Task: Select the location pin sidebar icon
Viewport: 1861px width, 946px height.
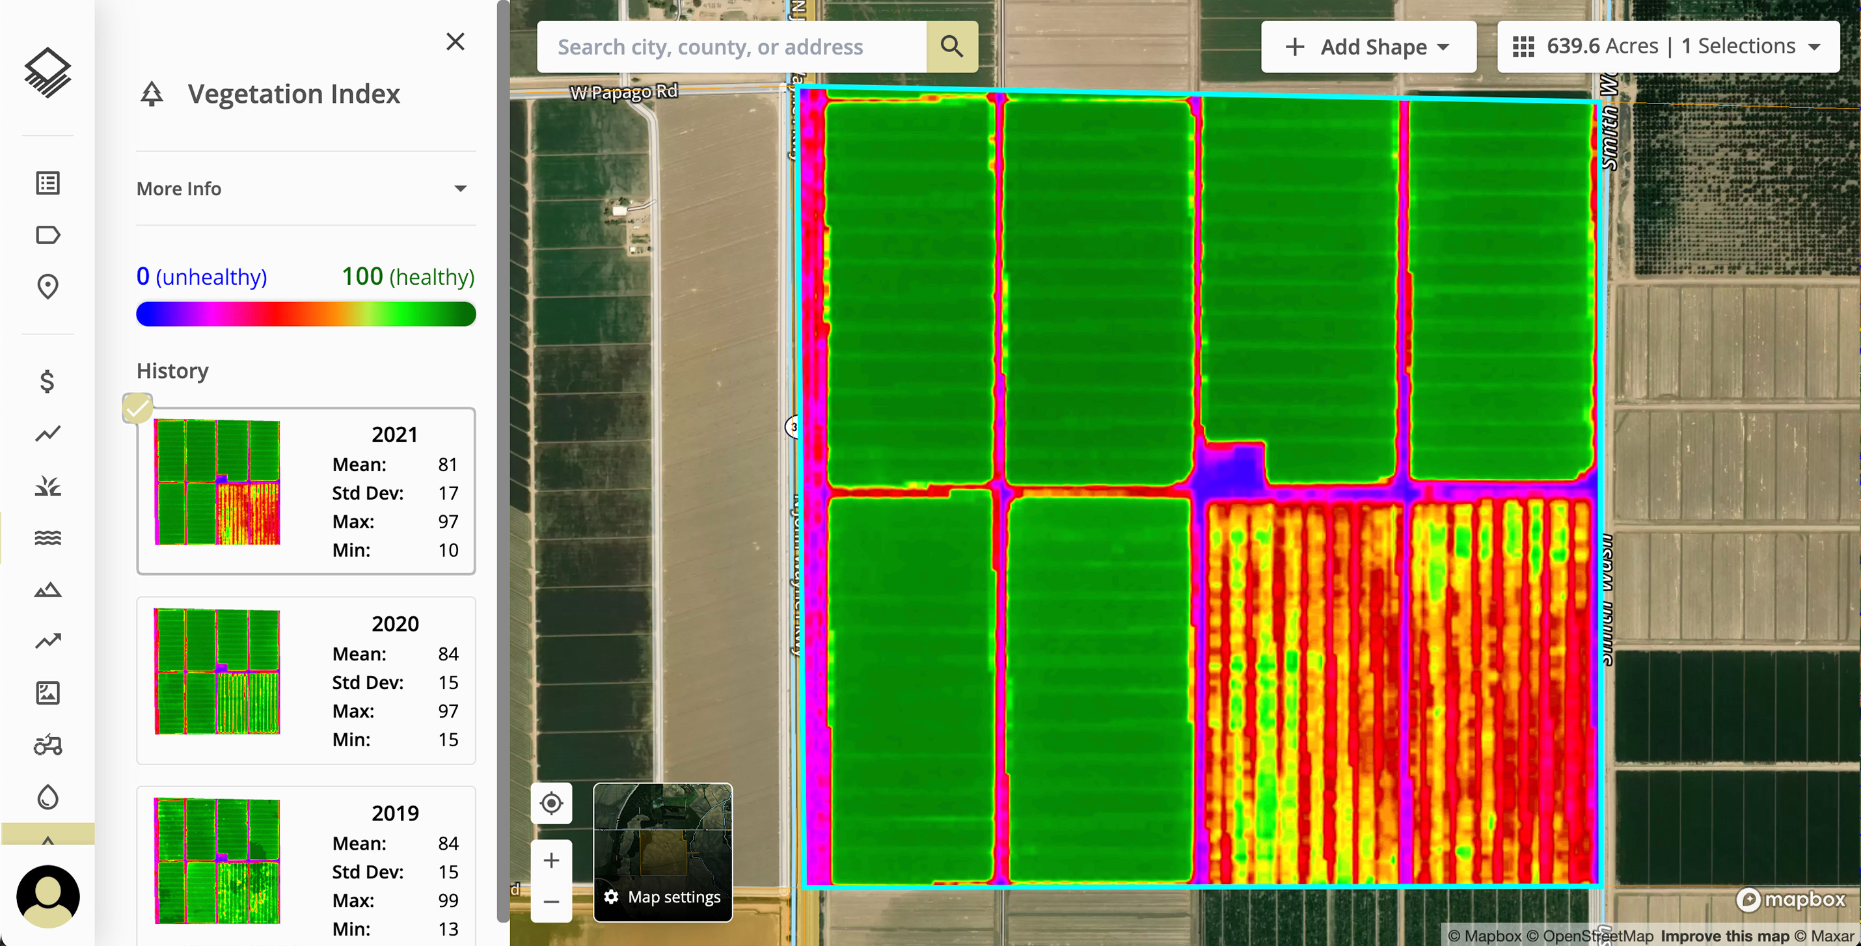Action: tap(47, 287)
